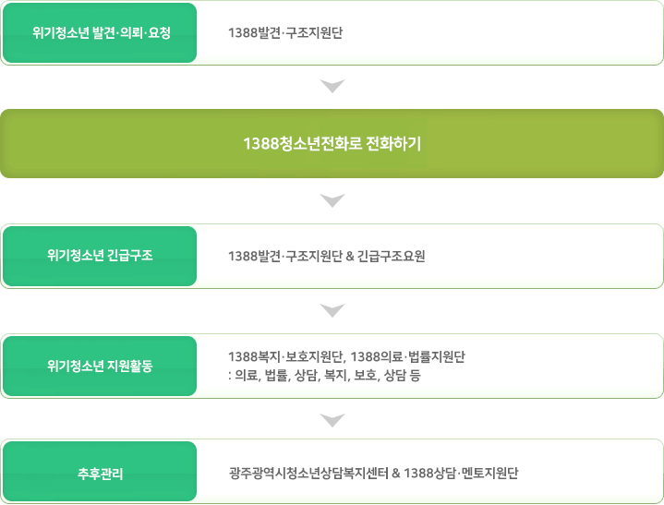Click left blank area of the olive 전화하기 banner
This screenshot has width=664, height=505.
coord(118,143)
